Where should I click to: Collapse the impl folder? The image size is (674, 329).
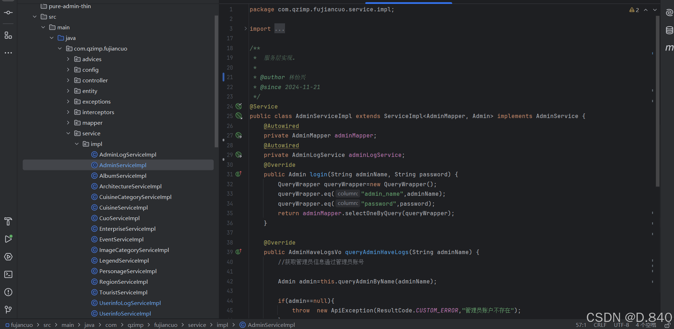[x=76, y=144]
